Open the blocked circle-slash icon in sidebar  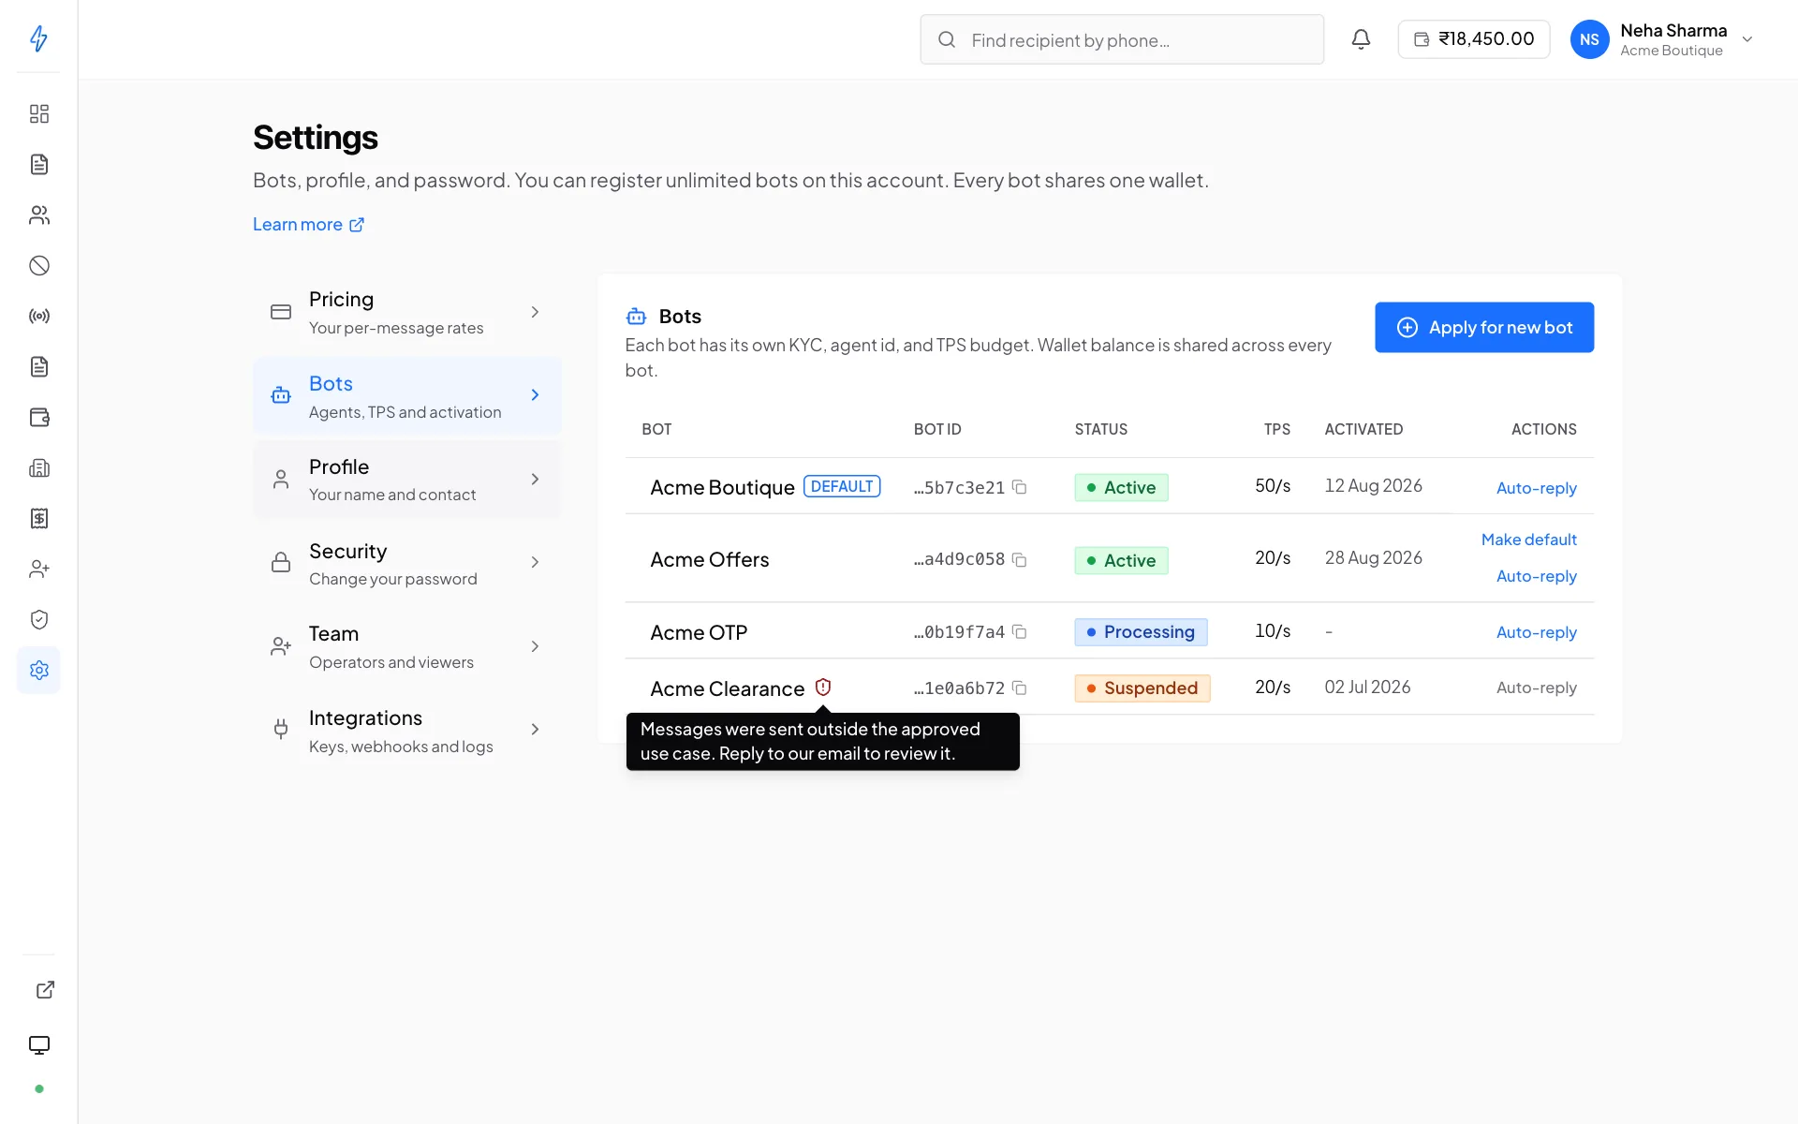coord(38,265)
